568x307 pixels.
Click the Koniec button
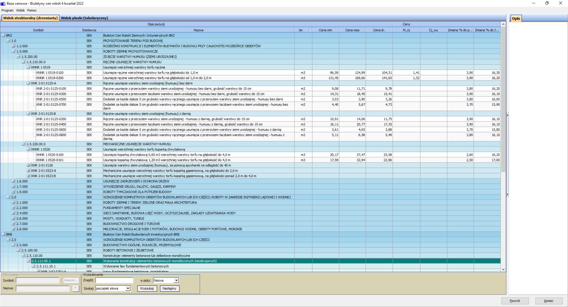tap(549, 301)
